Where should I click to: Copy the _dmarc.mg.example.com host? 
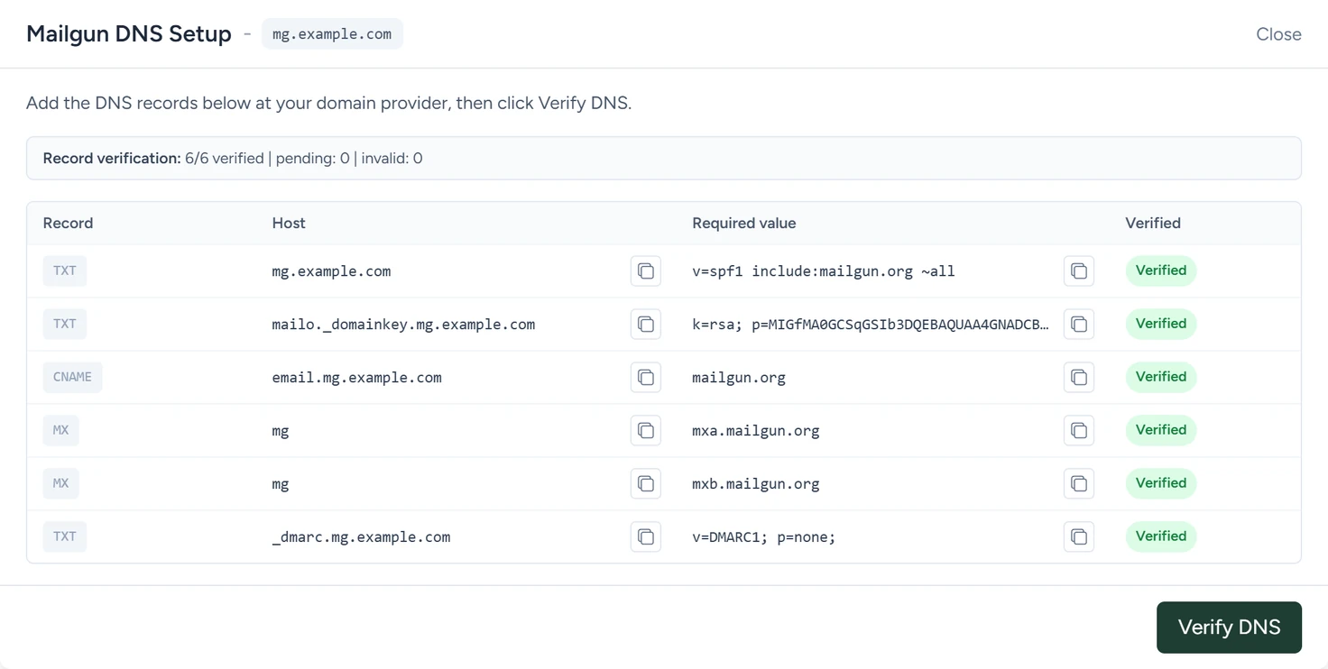pyautogui.click(x=646, y=536)
